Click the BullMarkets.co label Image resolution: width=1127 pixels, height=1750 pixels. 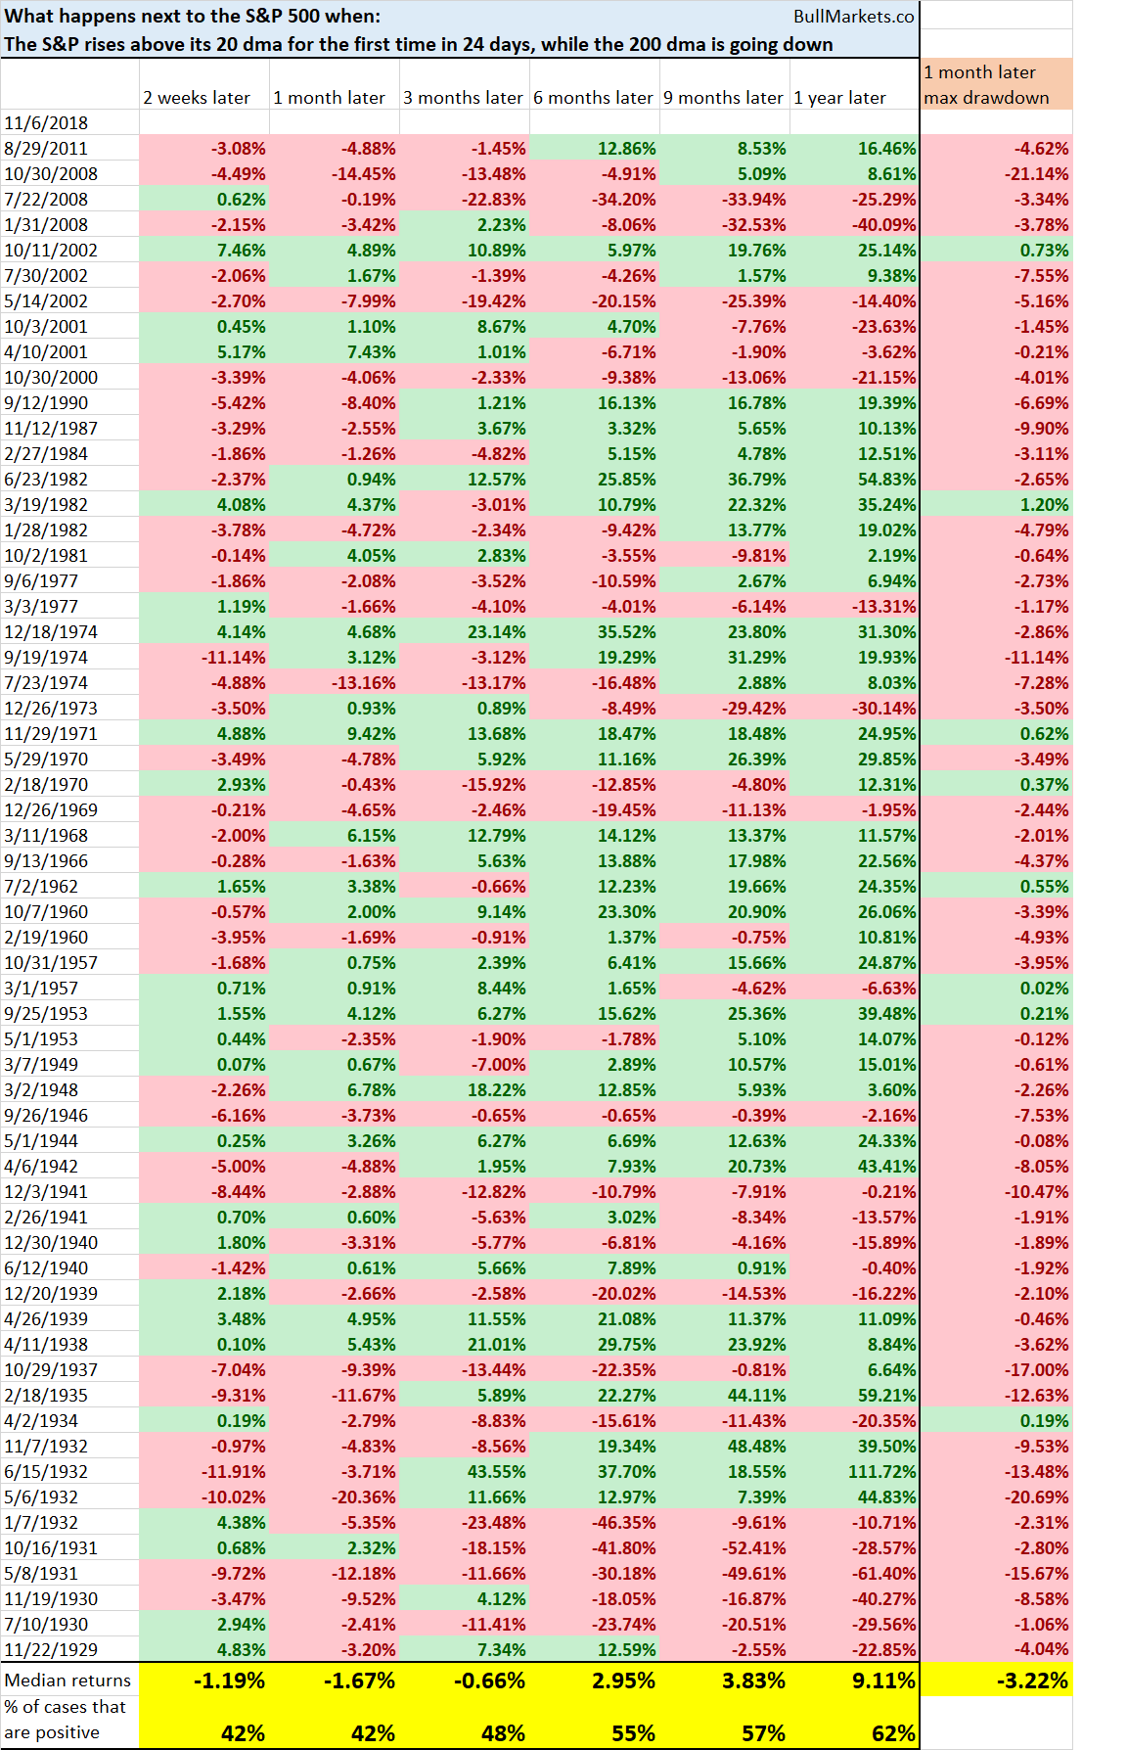853,16
